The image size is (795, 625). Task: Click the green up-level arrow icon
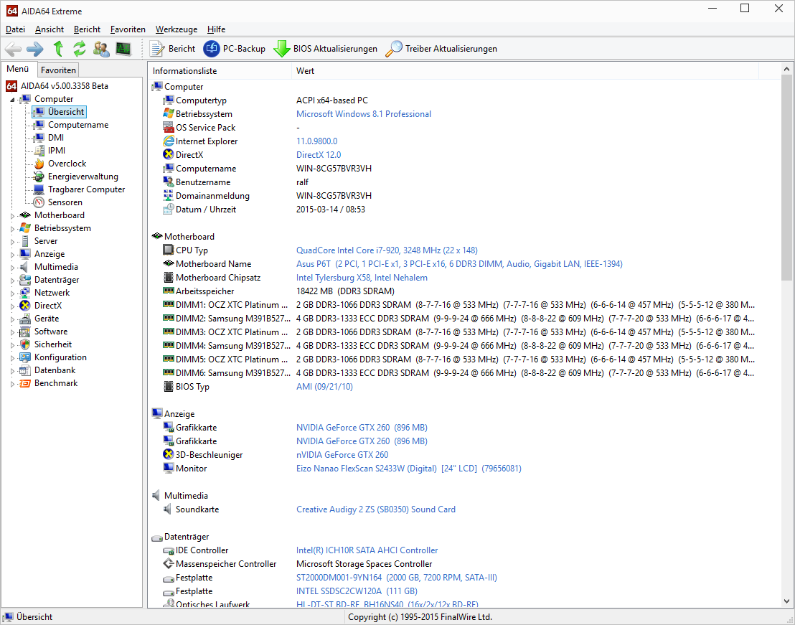[58, 49]
